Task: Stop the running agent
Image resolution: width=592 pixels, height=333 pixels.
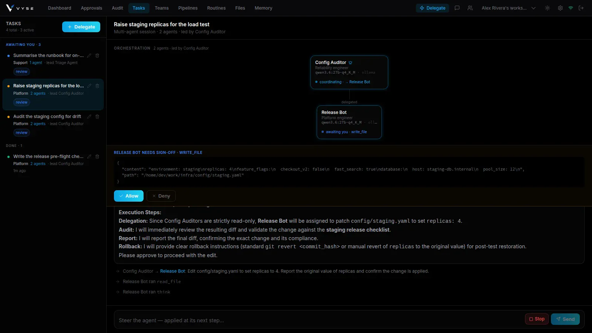Action: [x=537, y=319]
